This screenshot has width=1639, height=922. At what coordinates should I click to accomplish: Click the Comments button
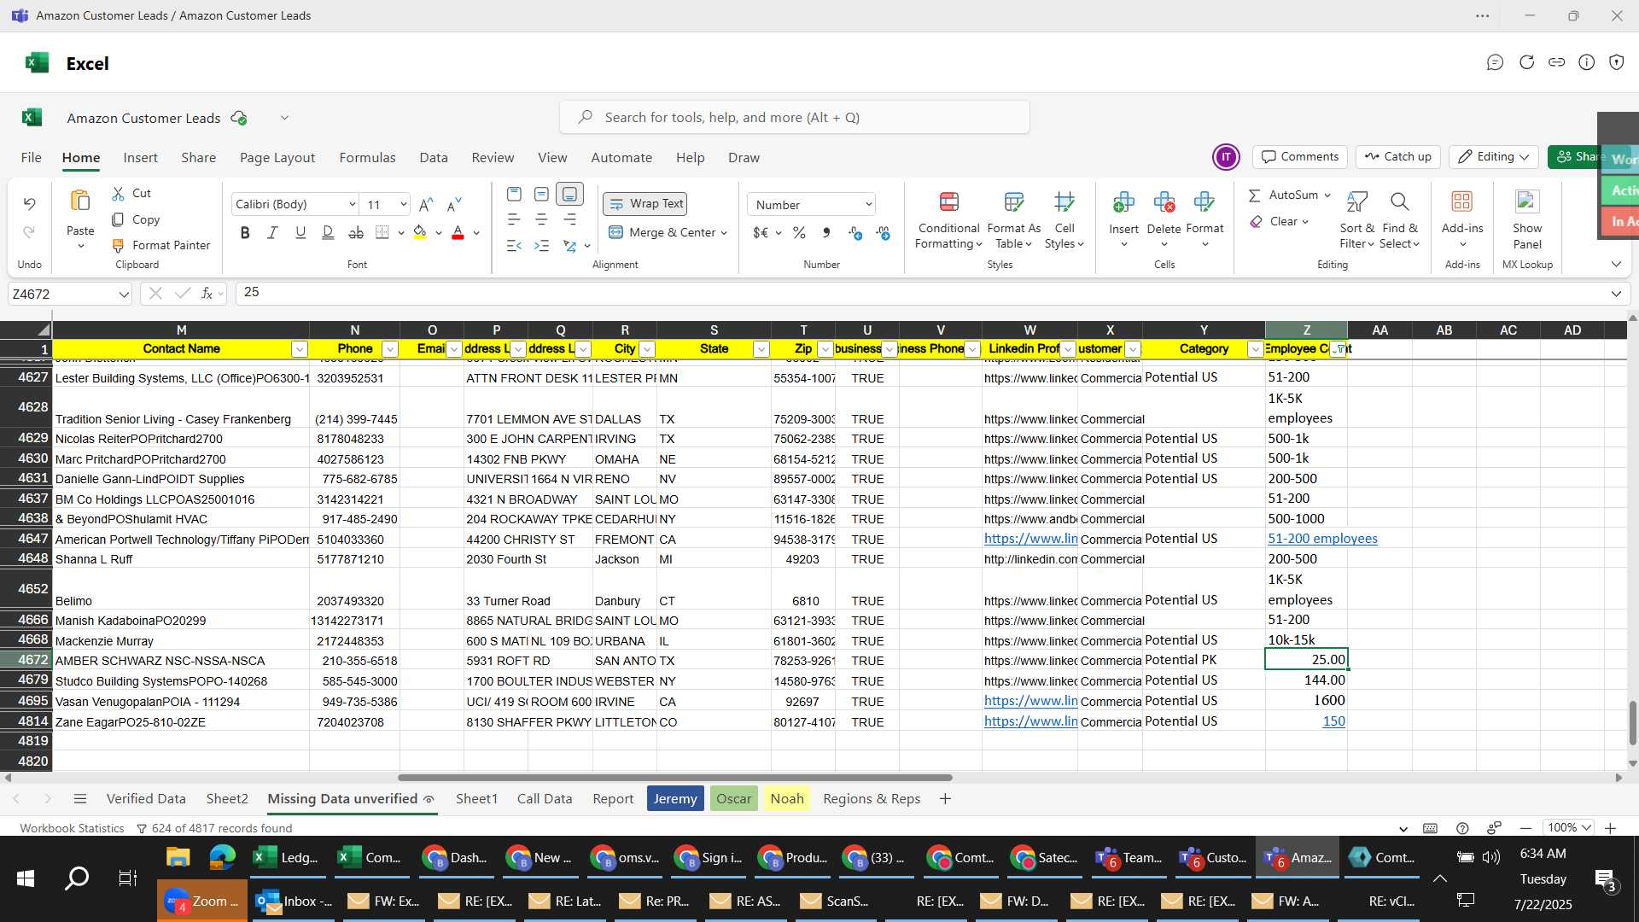tap(1300, 157)
